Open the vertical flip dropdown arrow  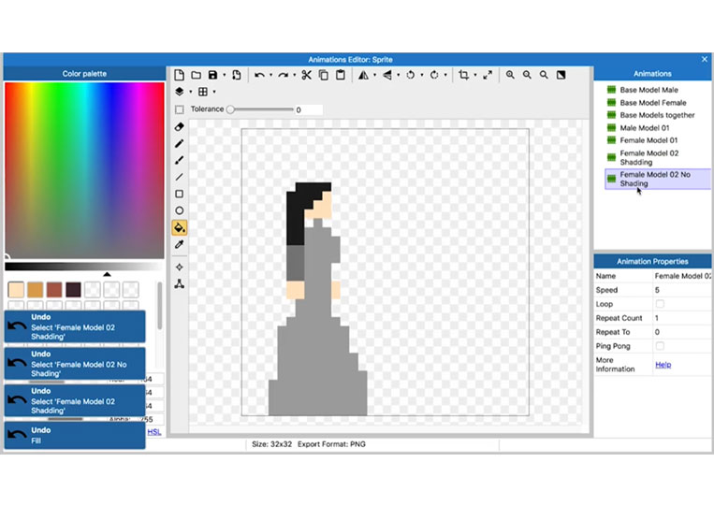[x=399, y=75]
